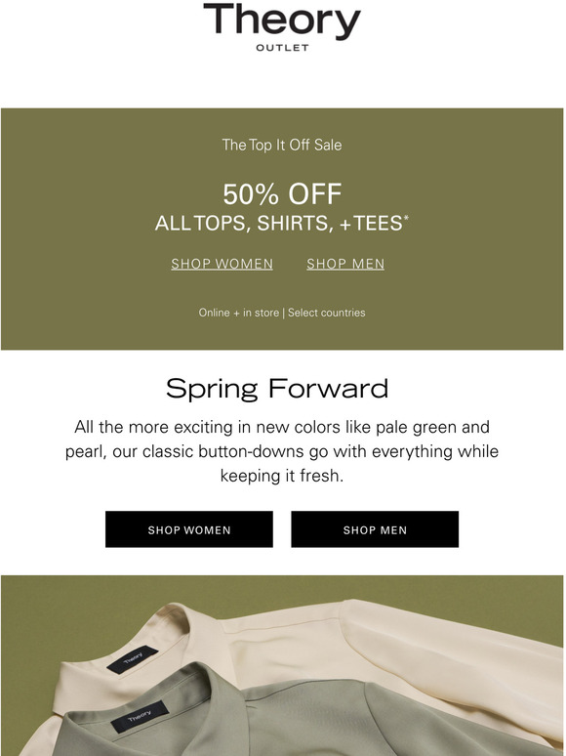Click the paragraph about classic button-downs
Screen dimensions: 566x756
tap(282, 451)
